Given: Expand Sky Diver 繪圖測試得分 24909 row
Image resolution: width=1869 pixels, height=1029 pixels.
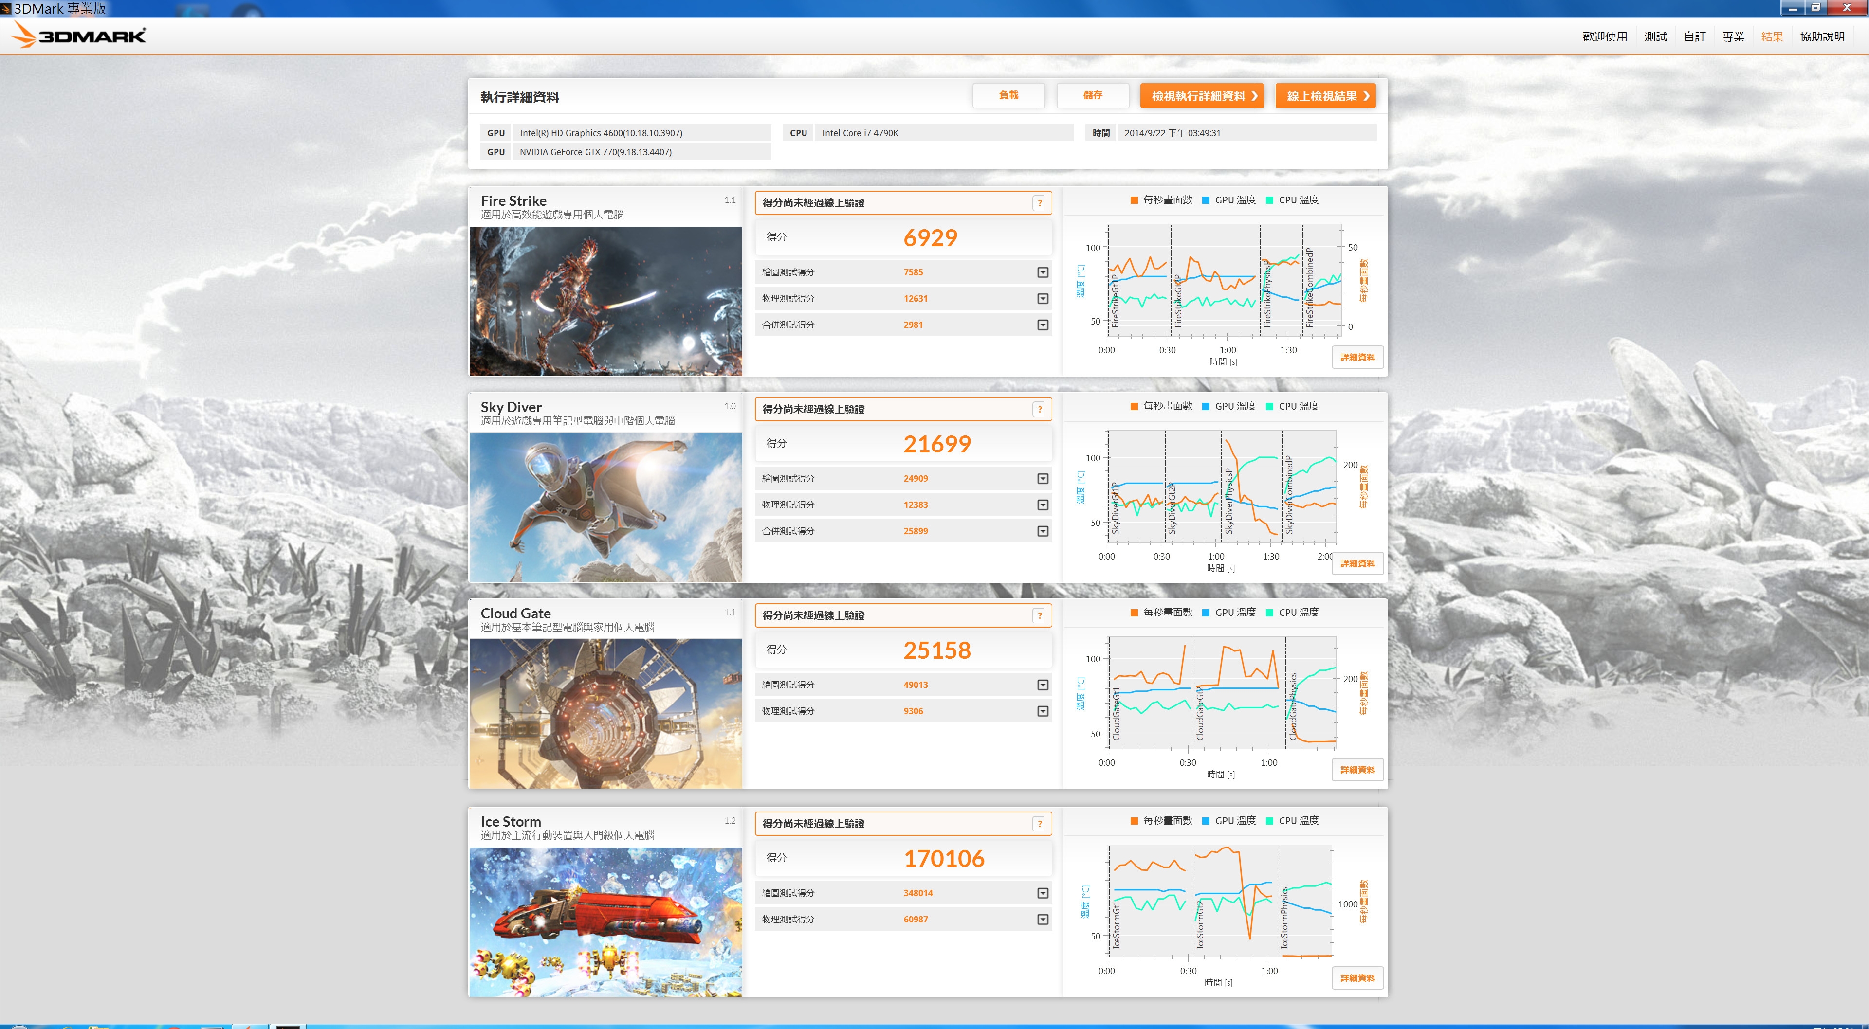Looking at the screenshot, I should click(1043, 479).
